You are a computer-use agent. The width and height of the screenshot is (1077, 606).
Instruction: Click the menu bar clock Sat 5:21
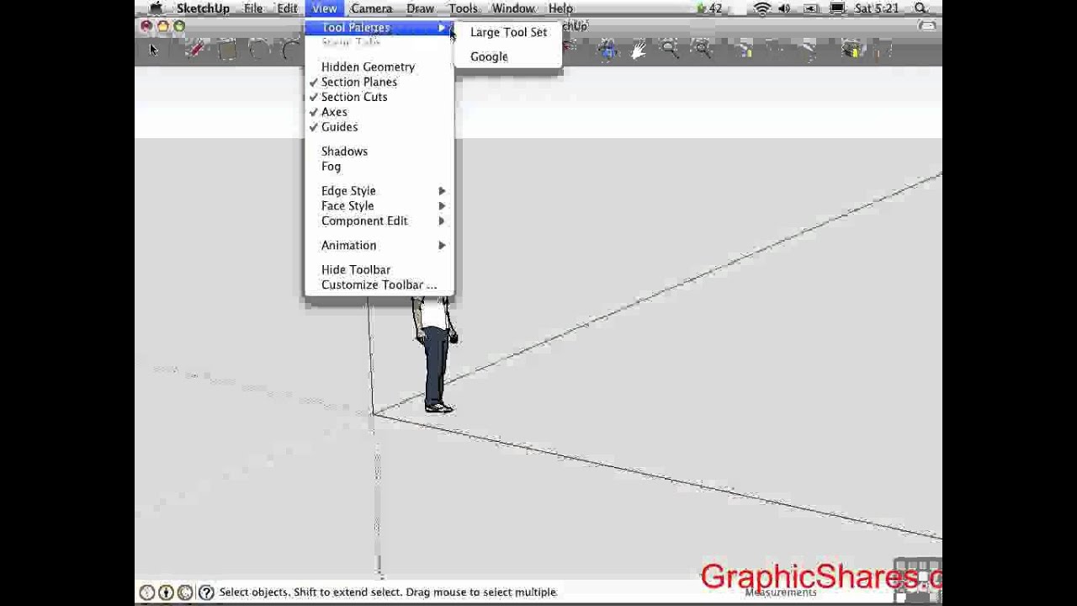pyautogui.click(x=876, y=8)
